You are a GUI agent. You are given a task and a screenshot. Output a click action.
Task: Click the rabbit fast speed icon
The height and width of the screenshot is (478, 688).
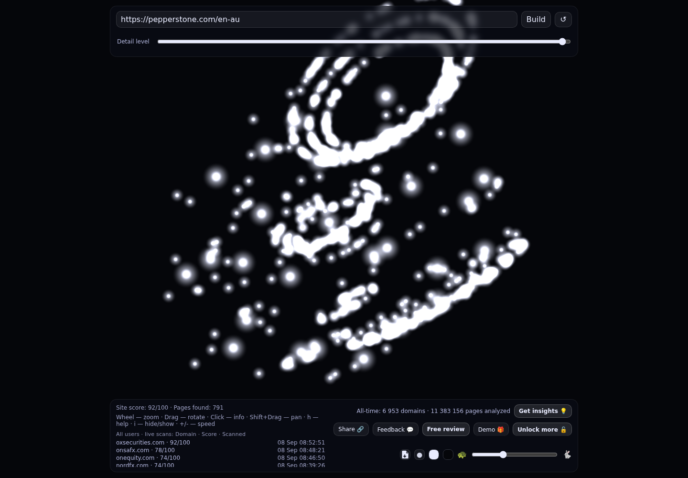[567, 455]
